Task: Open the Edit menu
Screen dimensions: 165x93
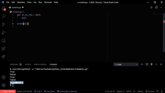Action: [13, 2]
